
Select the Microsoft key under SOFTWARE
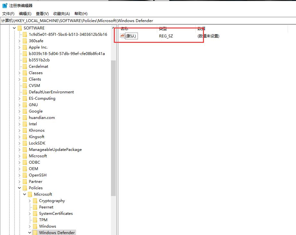38,156
